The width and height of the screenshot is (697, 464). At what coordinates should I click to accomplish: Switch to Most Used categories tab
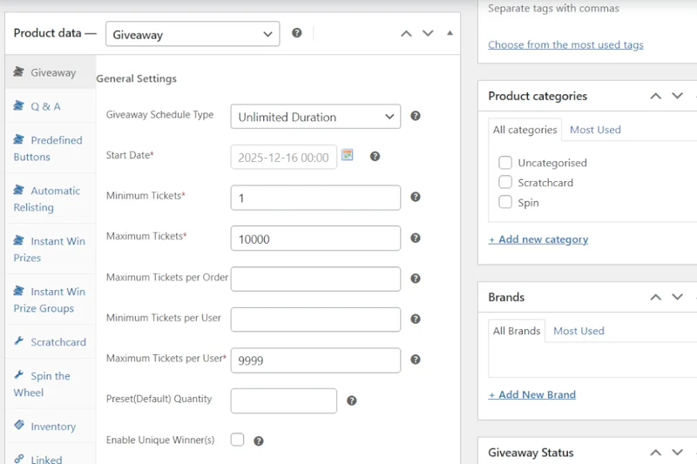pyautogui.click(x=595, y=130)
